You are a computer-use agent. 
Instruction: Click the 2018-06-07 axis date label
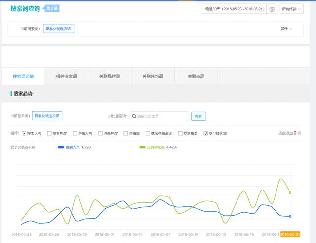click(x=160, y=234)
